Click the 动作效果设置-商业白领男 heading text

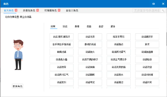coord(18,17)
